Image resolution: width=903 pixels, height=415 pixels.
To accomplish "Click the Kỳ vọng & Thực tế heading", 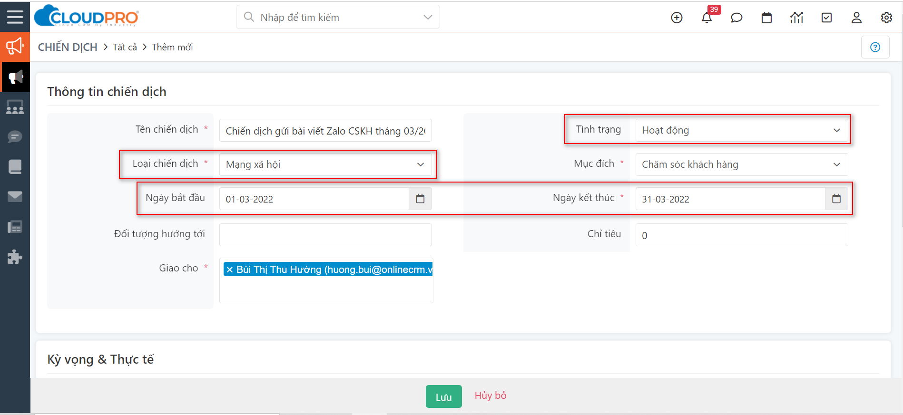I will 100,359.
